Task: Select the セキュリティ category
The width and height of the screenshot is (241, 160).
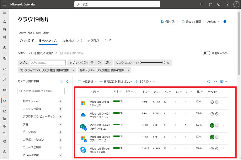Action: point(30,101)
